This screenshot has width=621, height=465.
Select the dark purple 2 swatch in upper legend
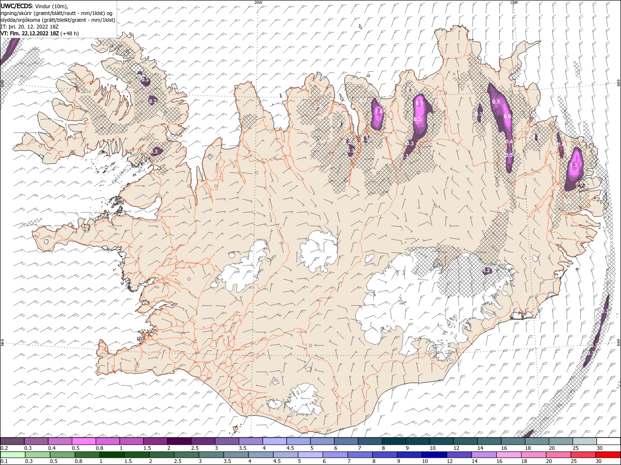point(179,441)
